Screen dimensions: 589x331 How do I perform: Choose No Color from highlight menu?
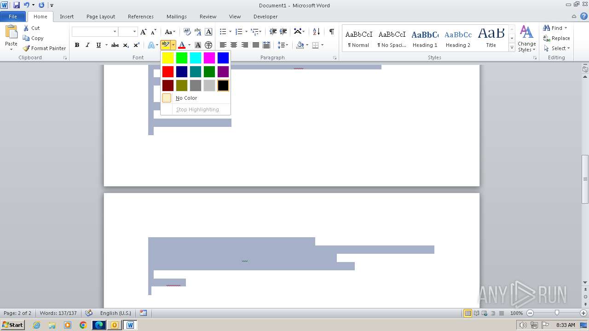click(196, 98)
